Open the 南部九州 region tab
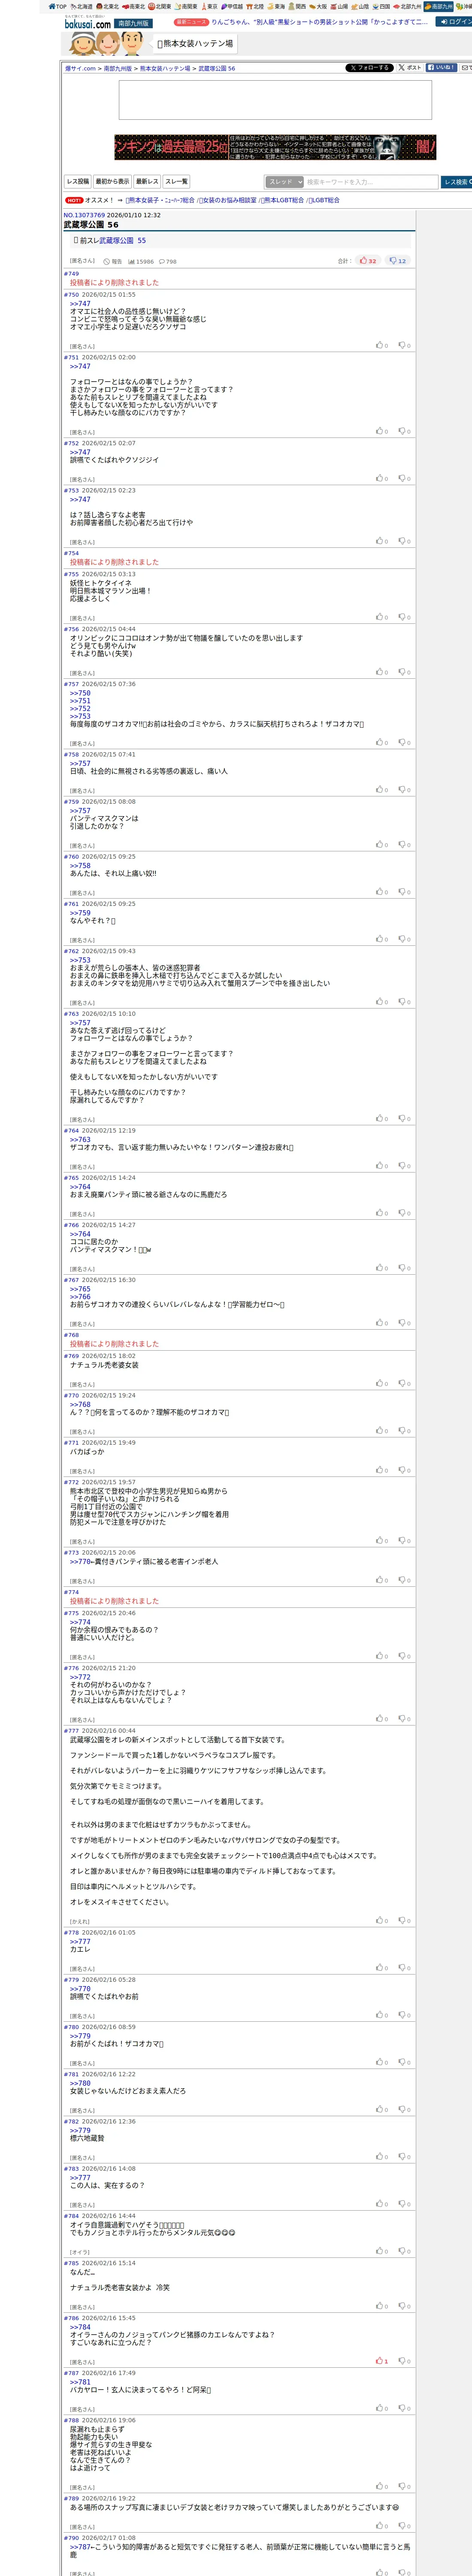 (438, 6)
